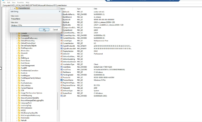Expand the EFS key
The width and height of the screenshot is (202, 122).
[x=17, y=56]
